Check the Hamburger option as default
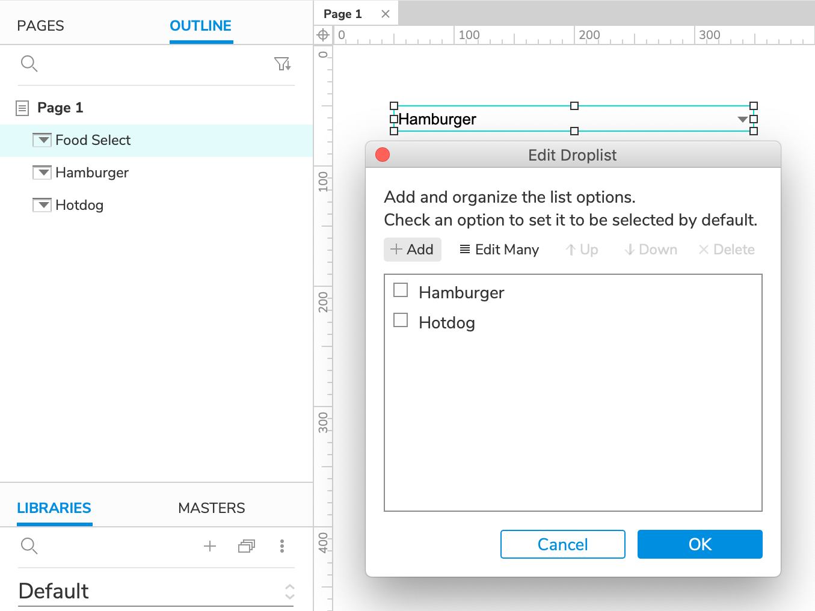This screenshot has height=611, width=815. click(x=401, y=290)
